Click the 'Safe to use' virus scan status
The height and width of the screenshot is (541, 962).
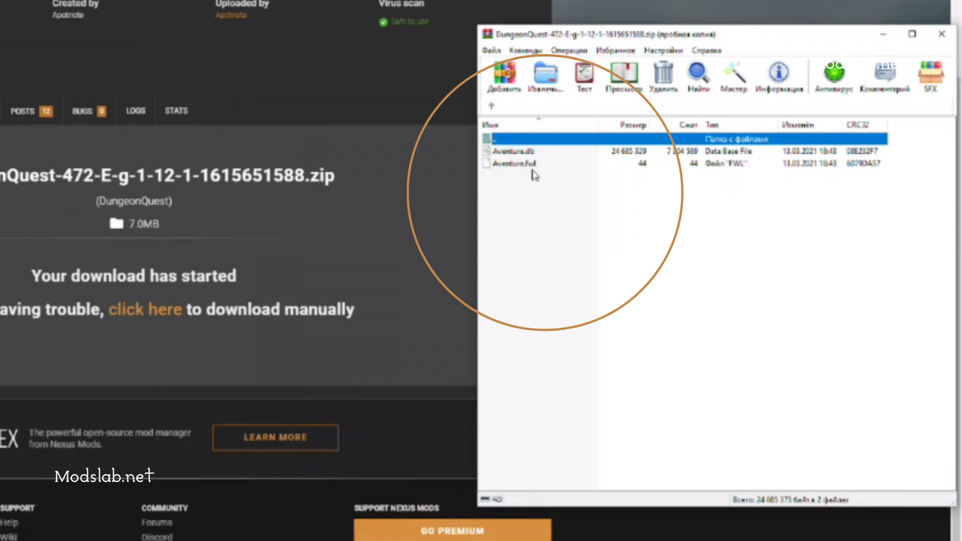(404, 22)
